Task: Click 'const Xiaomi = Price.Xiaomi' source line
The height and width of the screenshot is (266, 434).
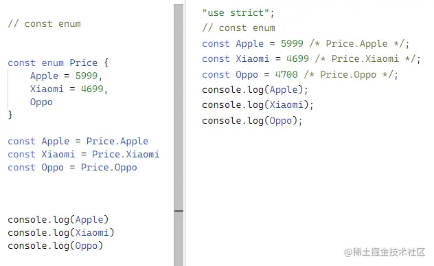Action: (84, 155)
